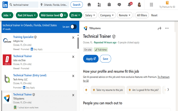178x111 pixels.
Task: Open the My Network icon
Action: (99, 5)
